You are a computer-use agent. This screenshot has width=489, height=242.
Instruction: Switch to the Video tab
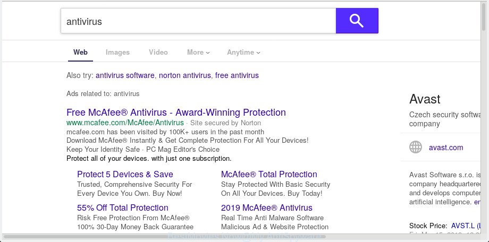[158, 53]
